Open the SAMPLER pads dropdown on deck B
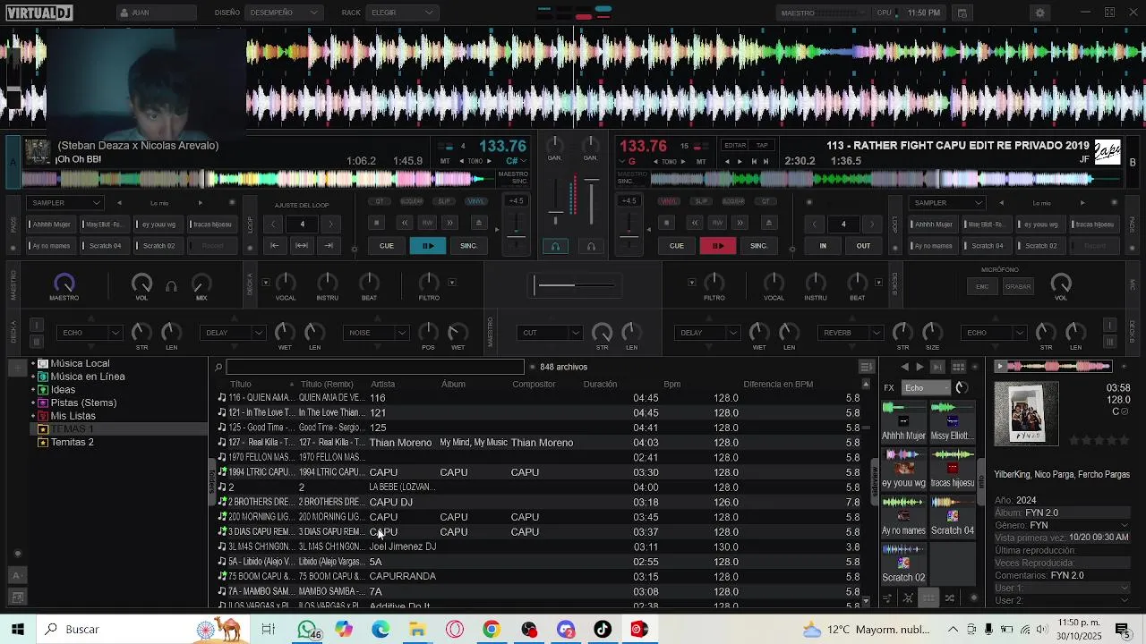1146x644 pixels. 946,203
